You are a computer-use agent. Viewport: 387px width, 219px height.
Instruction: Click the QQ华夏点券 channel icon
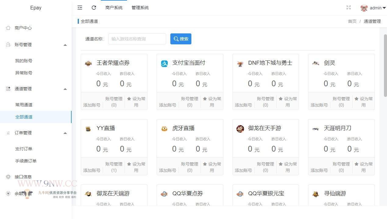164,194
